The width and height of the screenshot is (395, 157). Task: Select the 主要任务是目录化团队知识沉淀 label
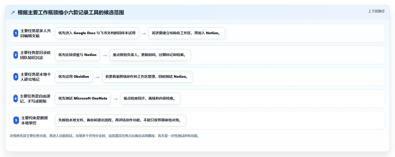point(36,55)
